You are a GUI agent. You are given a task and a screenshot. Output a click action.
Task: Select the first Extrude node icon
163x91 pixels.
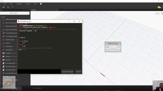(x=4, y=53)
